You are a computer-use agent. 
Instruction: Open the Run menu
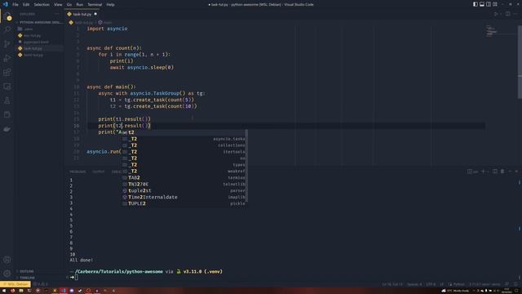(x=80, y=5)
